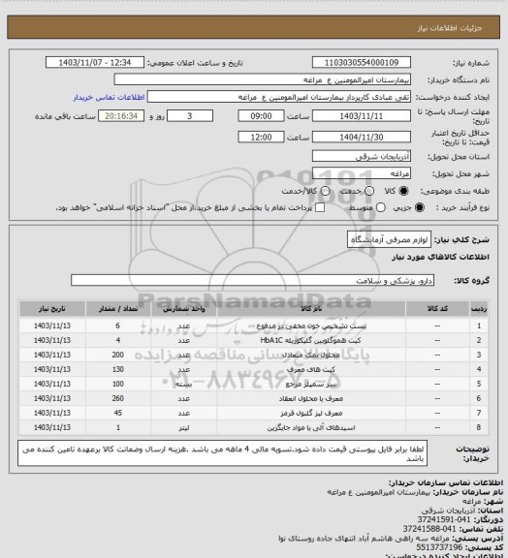Click the نام کالا column header
508x558 pixels.
pyautogui.click(x=311, y=309)
